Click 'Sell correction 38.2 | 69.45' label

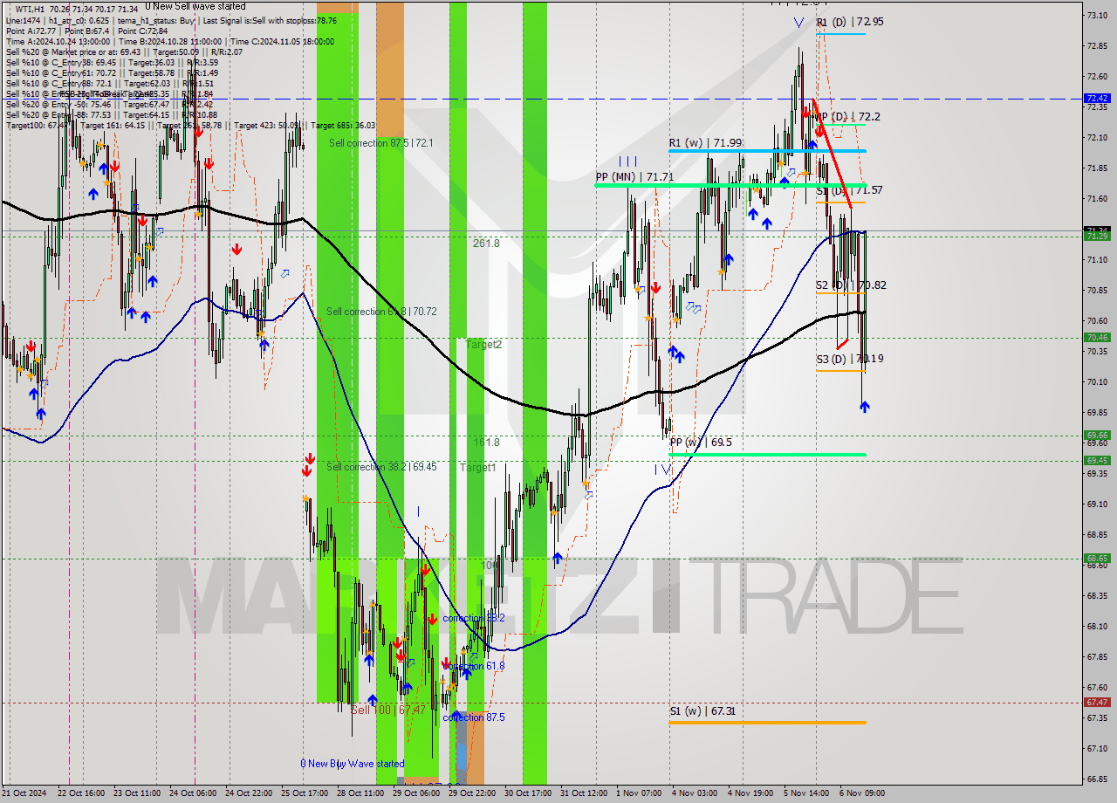pos(381,467)
